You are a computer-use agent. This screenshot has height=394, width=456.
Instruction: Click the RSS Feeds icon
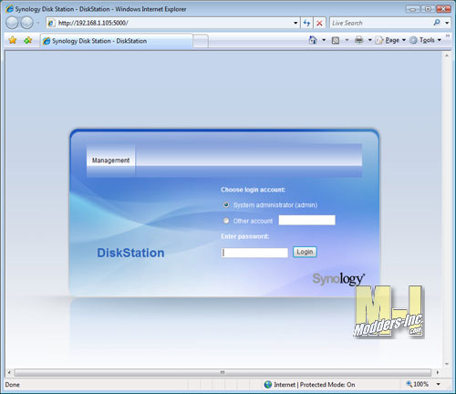[x=336, y=40]
